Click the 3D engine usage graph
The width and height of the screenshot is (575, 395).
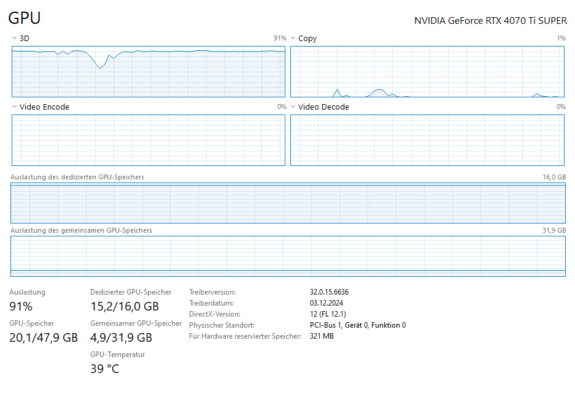click(x=149, y=72)
